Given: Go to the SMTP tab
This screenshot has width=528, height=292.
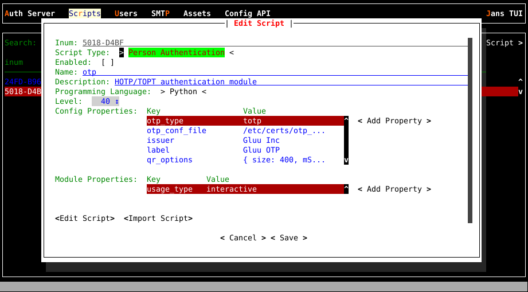Looking at the screenshot, I should click(161, 13).
